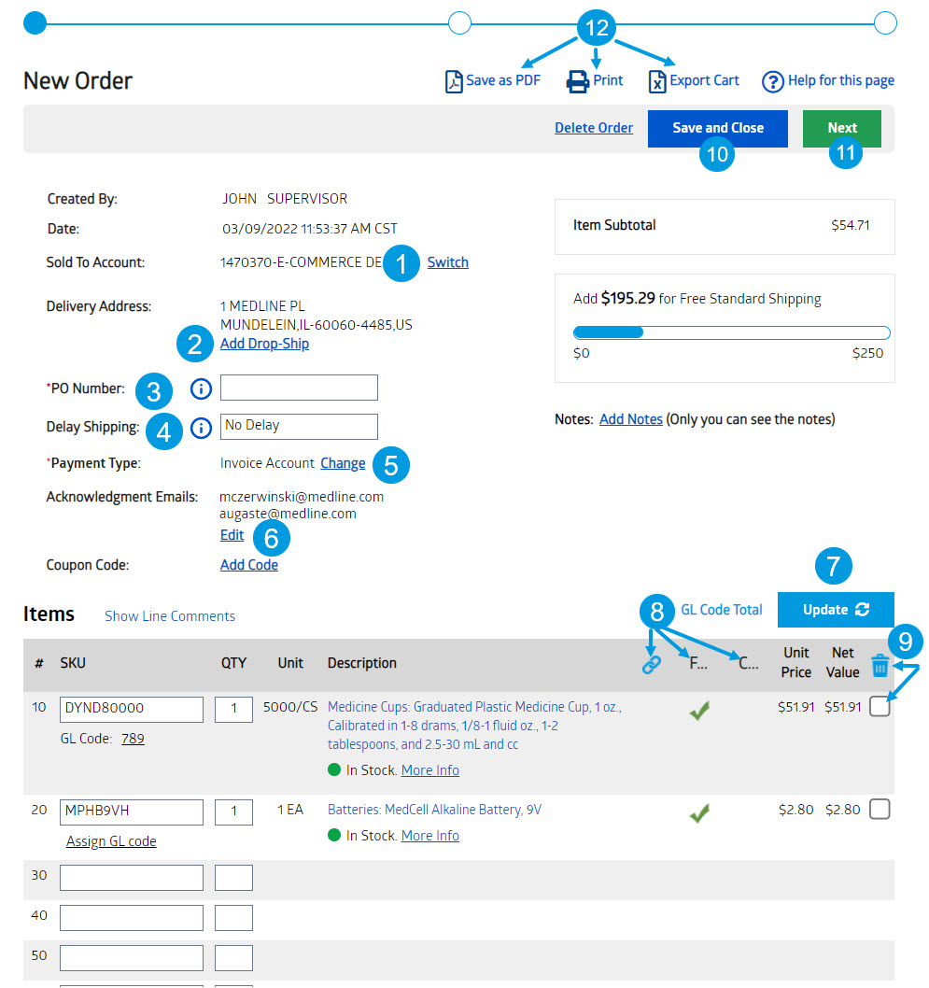The height and width of the screenshot is (988, 929).
Task: Click the empty SKU field on line 30
Action: point(132,878)
